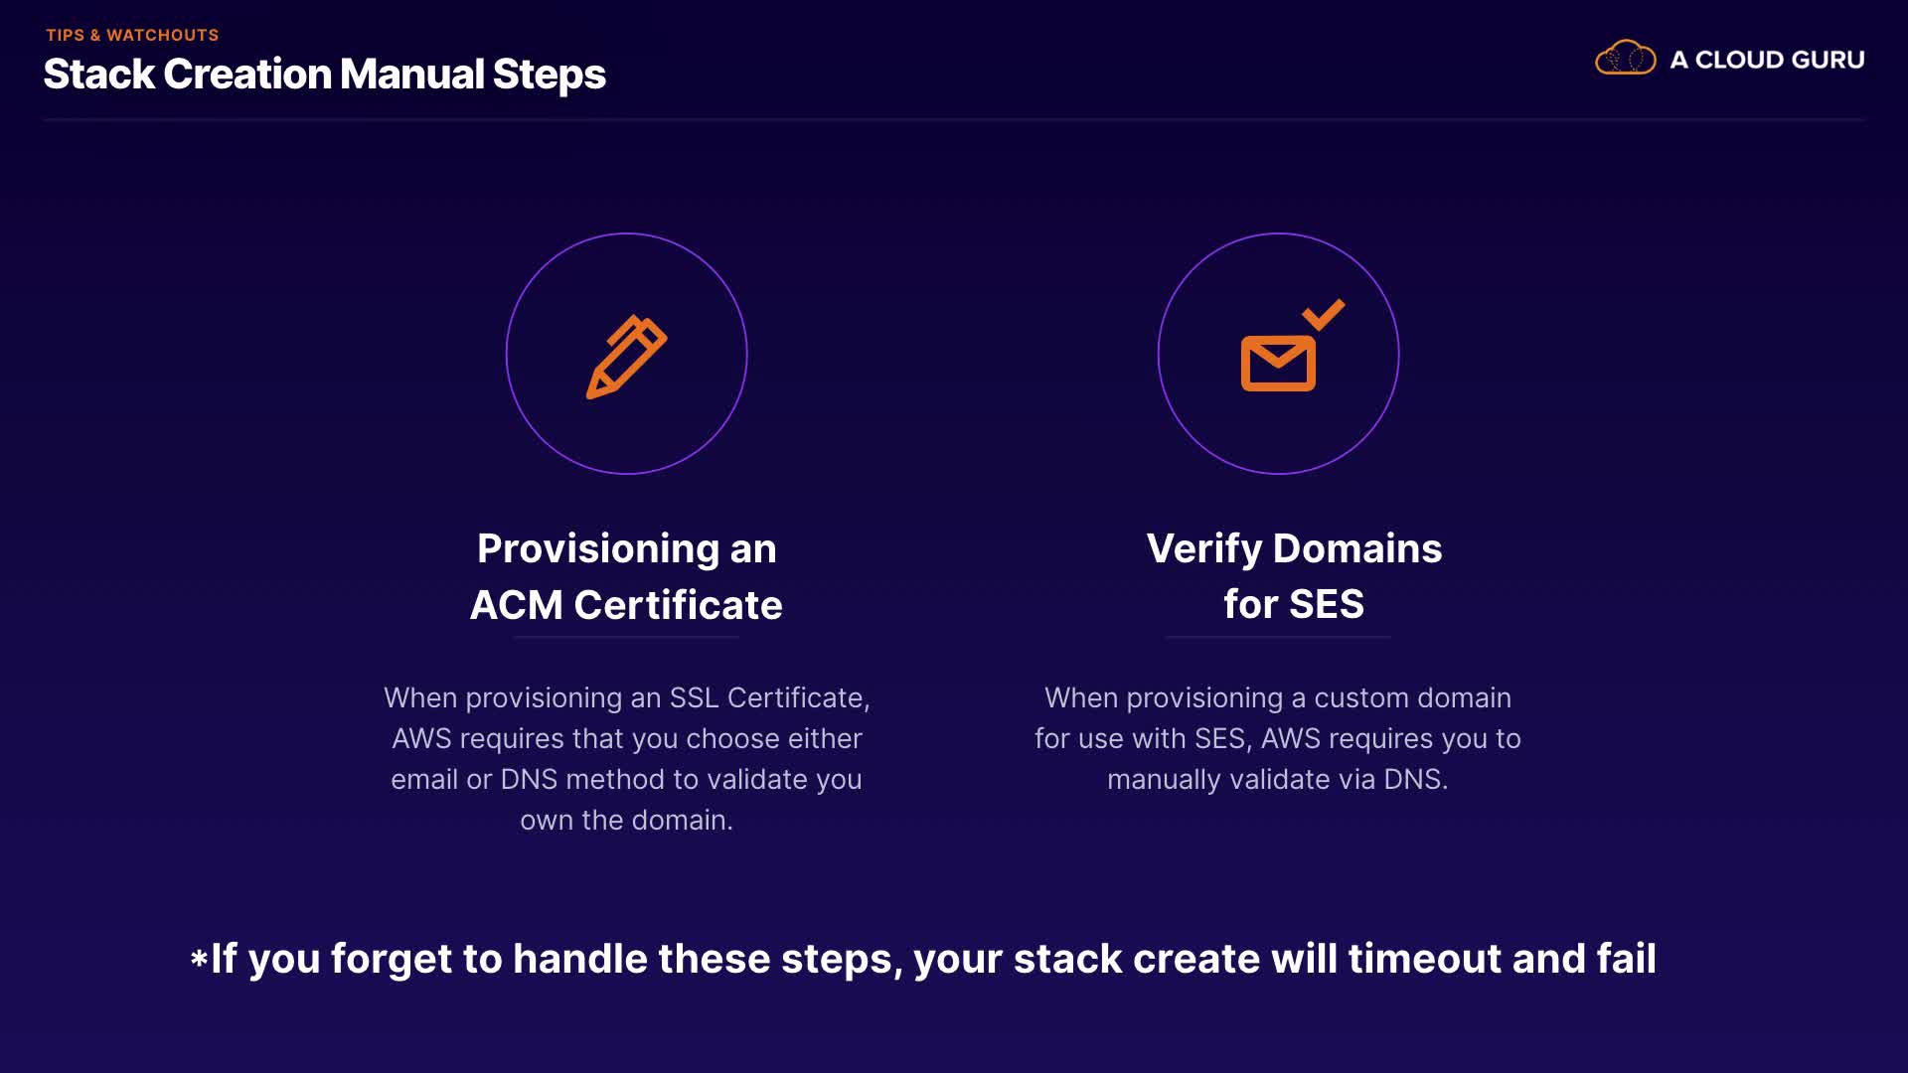Select the "TIPS & WATCHOUTS" label
Viewport: 1908px width, 1073px height.
click(x=132, y=35)
